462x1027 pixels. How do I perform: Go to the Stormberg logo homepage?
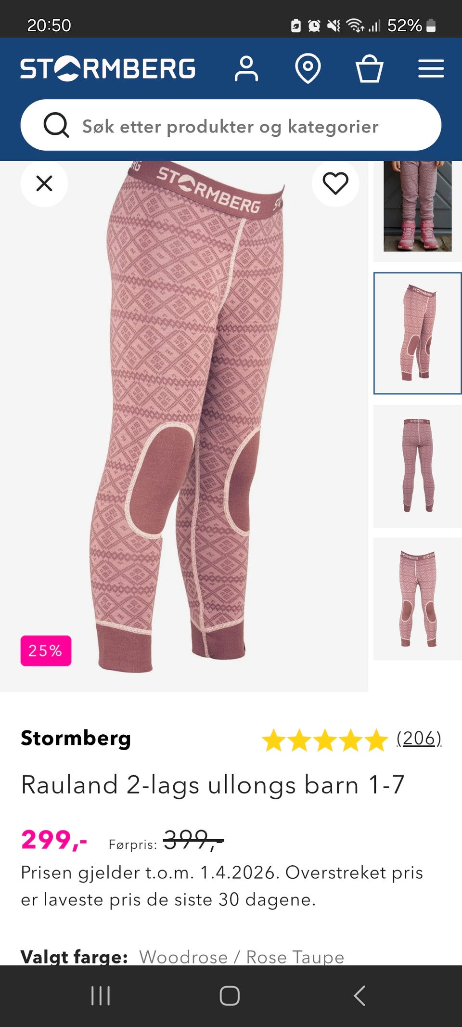108,68
